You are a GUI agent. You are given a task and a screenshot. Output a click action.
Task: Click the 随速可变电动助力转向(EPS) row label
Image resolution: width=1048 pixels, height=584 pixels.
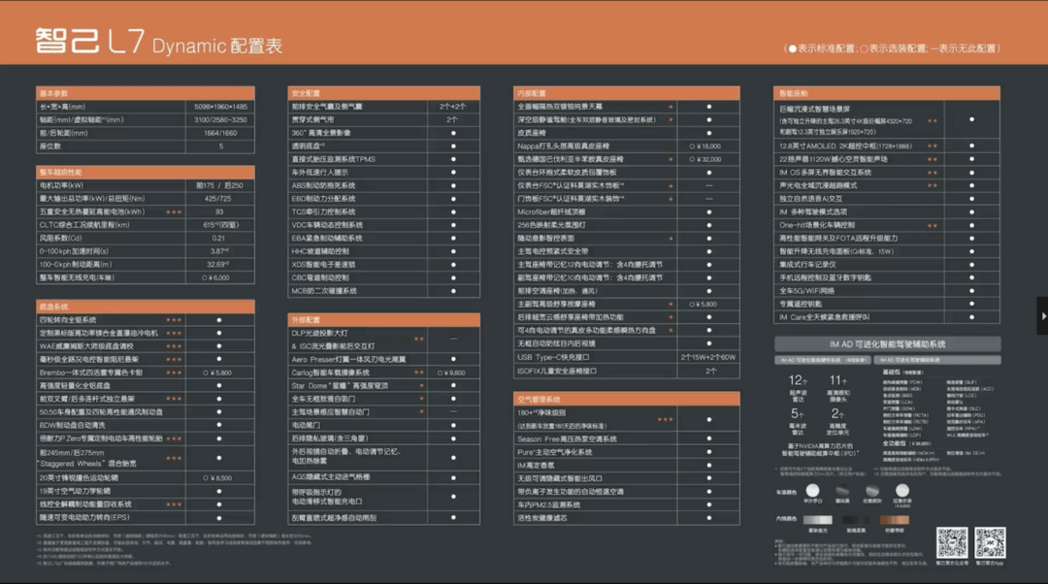click(x=84, y=518)
